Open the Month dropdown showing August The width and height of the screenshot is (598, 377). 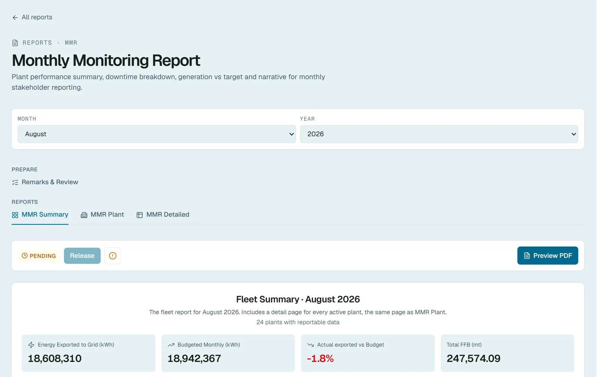157,134
